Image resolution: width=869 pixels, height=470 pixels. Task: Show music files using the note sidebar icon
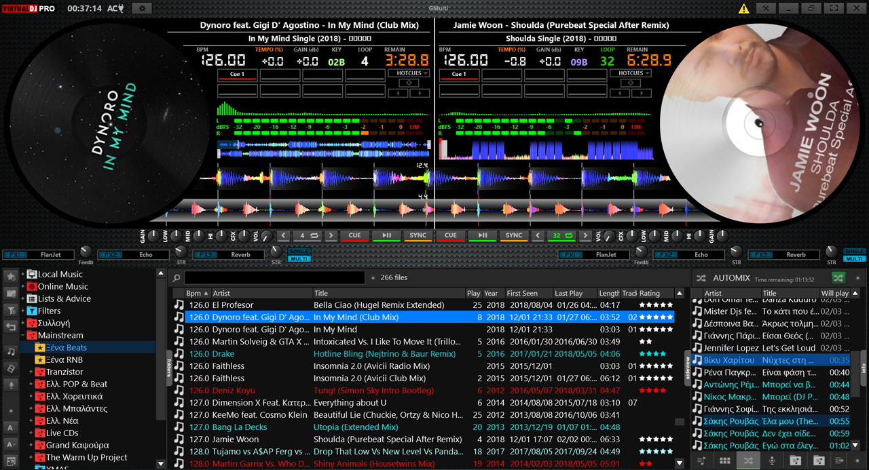click(x=11, y=351)
